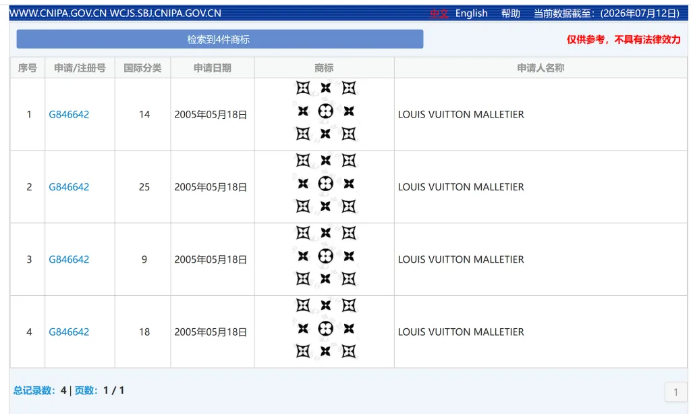691x414 pixels.
Task: Select applicant name in row 1
Action: coord(461,115)
